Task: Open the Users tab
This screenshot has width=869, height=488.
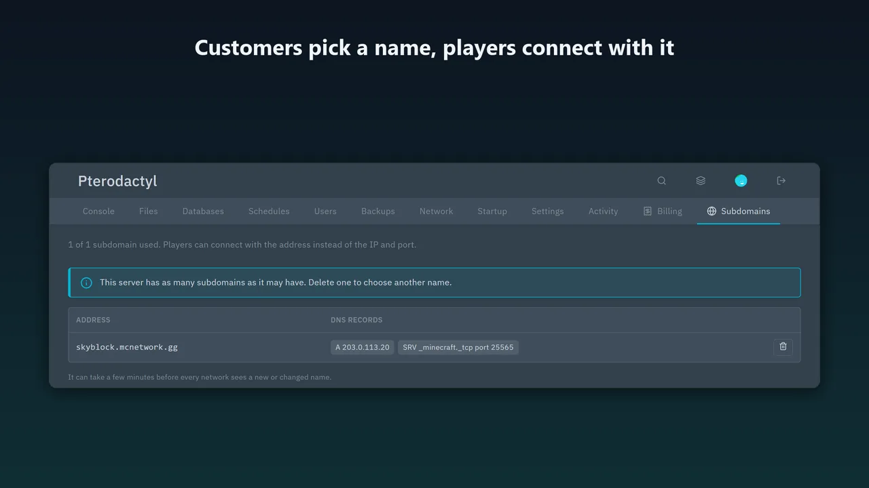Action: coord(325,211)
